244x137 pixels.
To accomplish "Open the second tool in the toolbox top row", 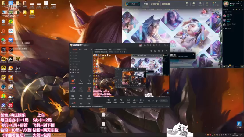I will [81, 82].
